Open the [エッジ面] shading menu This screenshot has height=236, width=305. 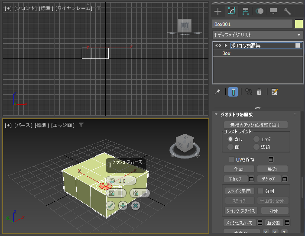(63, 125)
